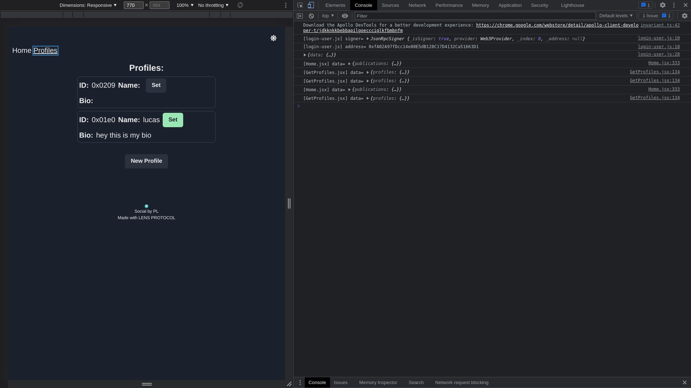Open Network request blocking drawer tab
The height and width of the screenshot is (388, 691).
(x=462, y=383)
